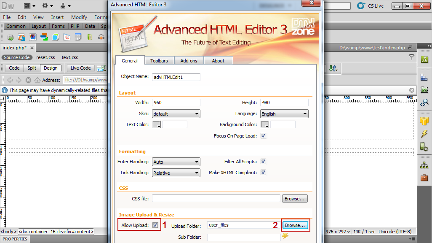
Task: Open the Bindings lightning panel icon
Action: [424, 134]
